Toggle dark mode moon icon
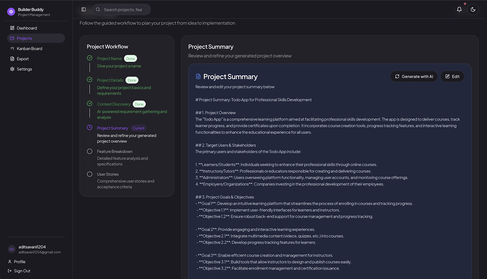Image resolution: width=487 pixels, height=279 pixels. point(473,9)
